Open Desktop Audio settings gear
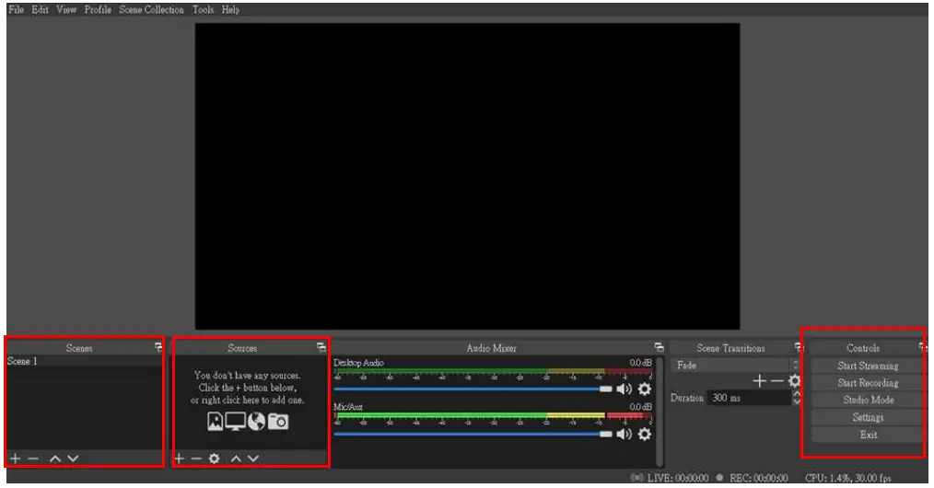Viewport: 934px width, 488px height. (x=645, y=389)
